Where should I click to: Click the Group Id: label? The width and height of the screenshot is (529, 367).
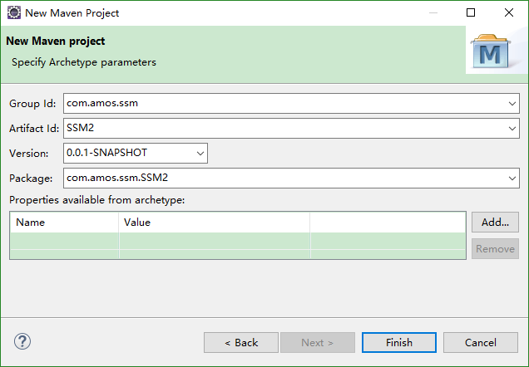point(32,103)
